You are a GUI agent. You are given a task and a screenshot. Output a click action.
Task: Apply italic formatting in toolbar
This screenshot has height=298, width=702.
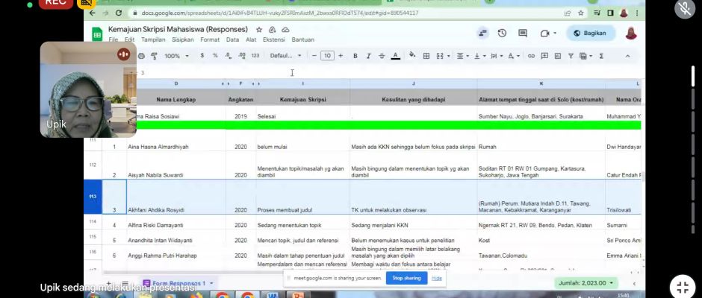368,56
